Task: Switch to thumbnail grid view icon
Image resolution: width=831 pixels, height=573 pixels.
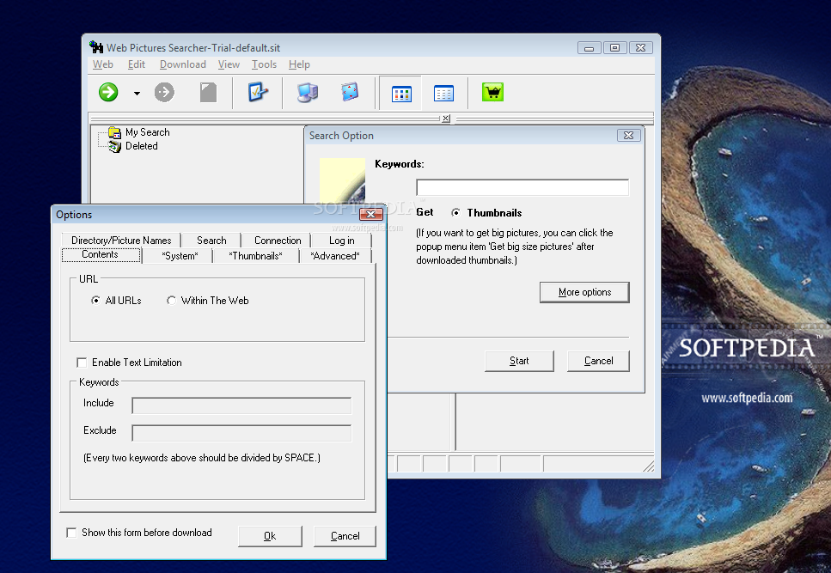Action: pyautogui.click(x=401, y=94)
